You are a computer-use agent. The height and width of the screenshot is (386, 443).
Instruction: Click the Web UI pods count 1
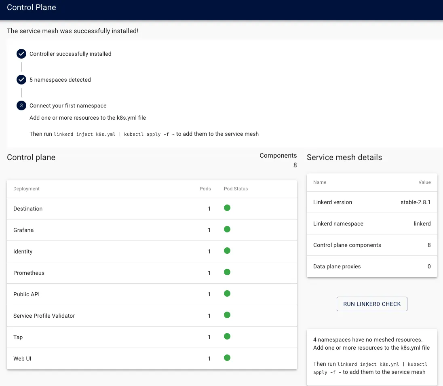coord(209,359)
